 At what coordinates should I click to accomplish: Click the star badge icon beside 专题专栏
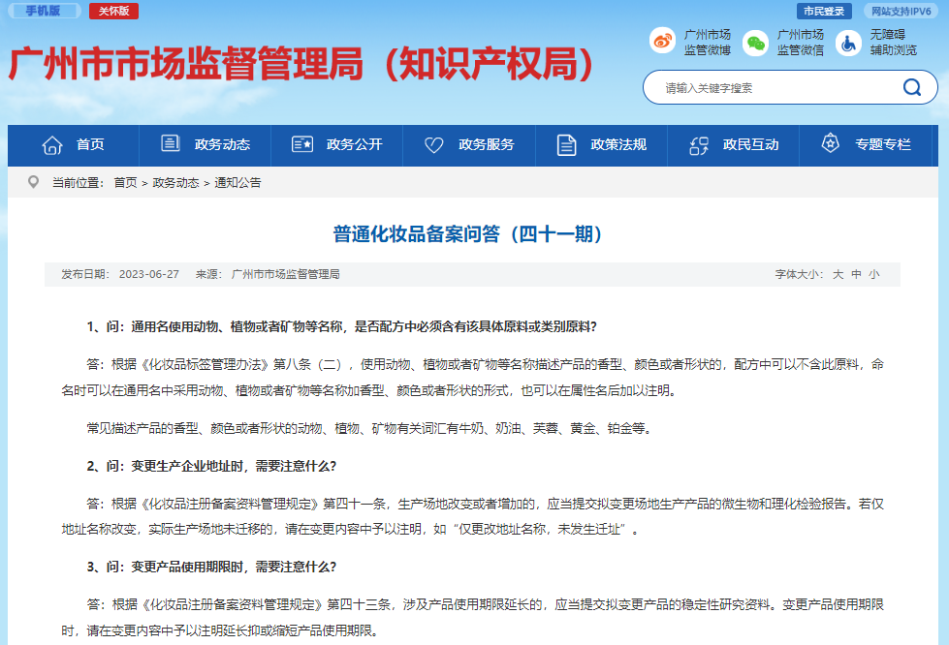[830, 144]
